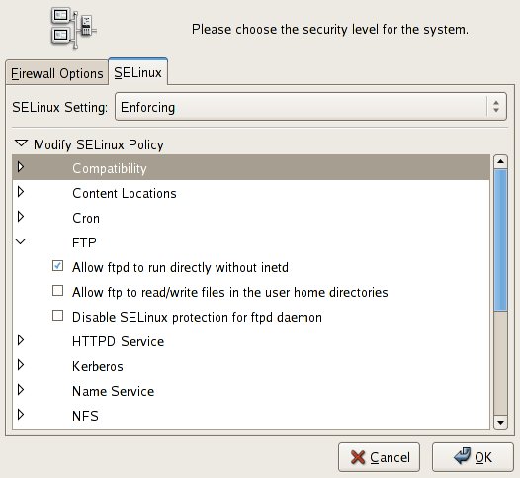Expand the Cron policy category

[x=21, y=217]
